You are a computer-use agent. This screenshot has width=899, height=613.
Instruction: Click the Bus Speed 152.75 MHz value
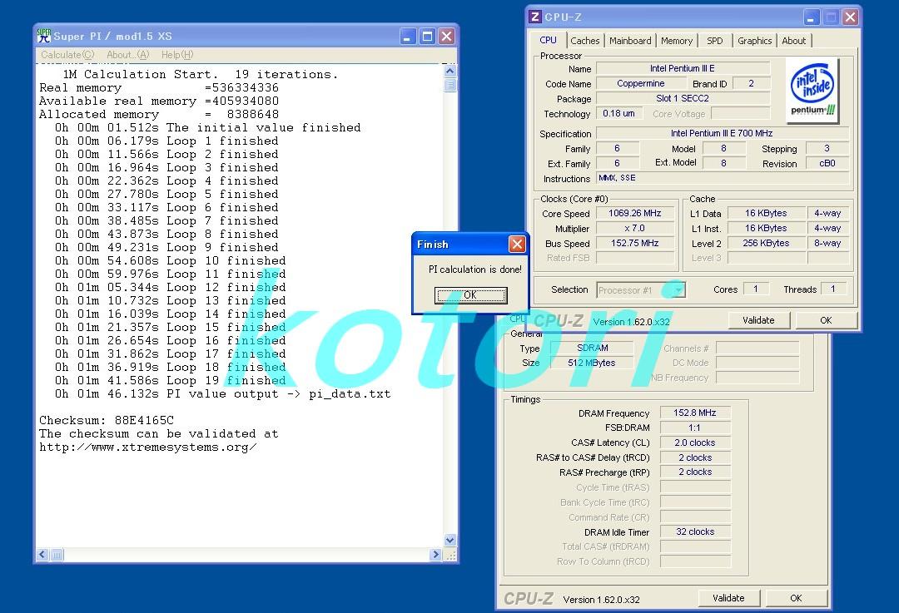(635, 243)
